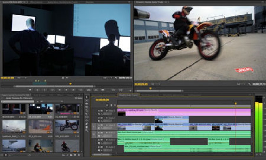
Task: Open Source monitor button editor plus icon
Action: 130,90
